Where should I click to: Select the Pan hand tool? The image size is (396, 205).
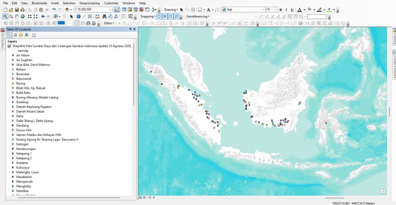[x=17, y=16]
